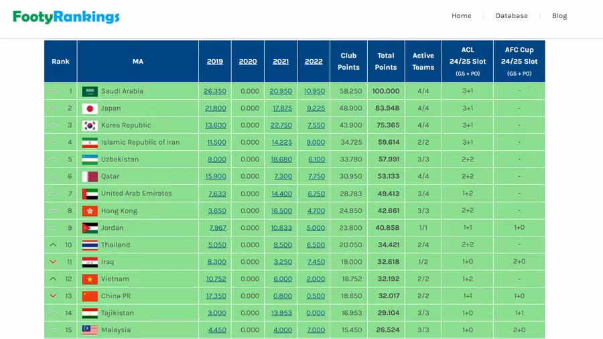The image size is (603, 339).
Task: Click the FootyRankings logo
Action: 66,17
